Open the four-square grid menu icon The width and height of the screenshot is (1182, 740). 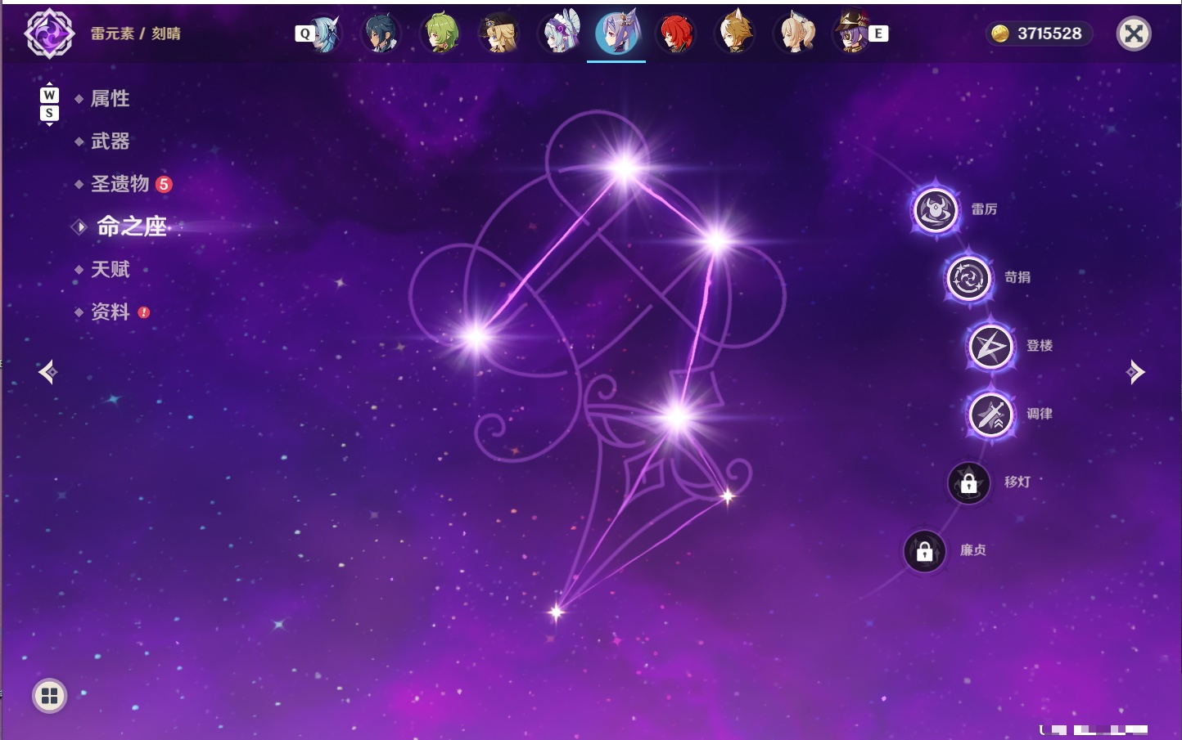[49, 696]
